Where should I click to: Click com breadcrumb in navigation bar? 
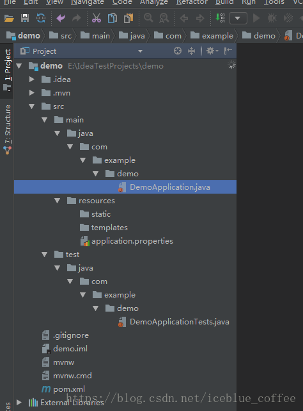(167, 35)
